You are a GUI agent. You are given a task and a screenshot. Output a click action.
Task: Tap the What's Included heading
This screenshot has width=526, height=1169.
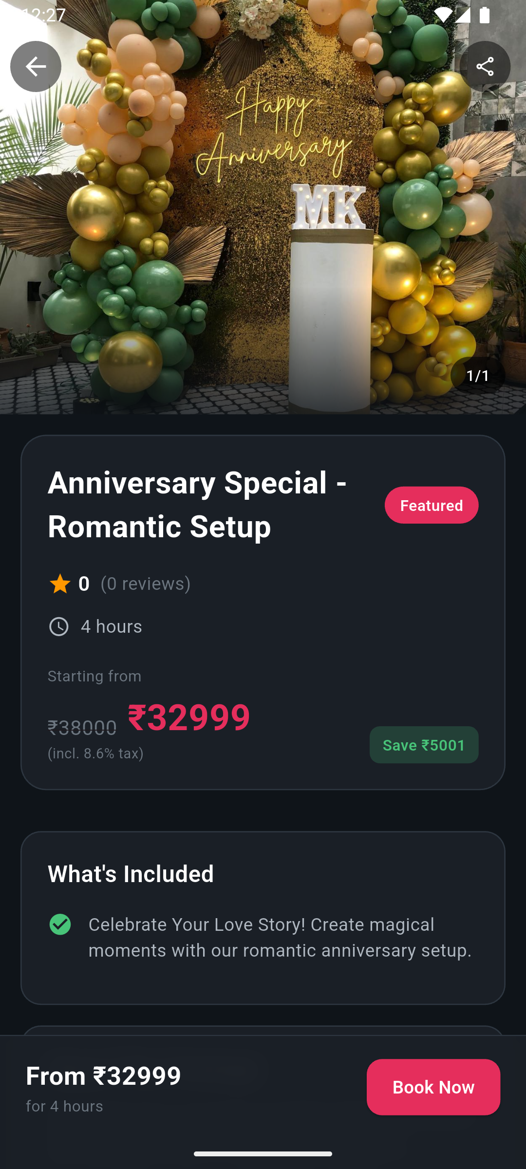pos(131,874)
